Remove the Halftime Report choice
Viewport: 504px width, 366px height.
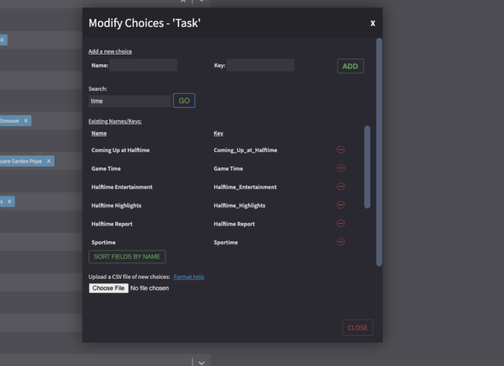(x=341, y=223)
